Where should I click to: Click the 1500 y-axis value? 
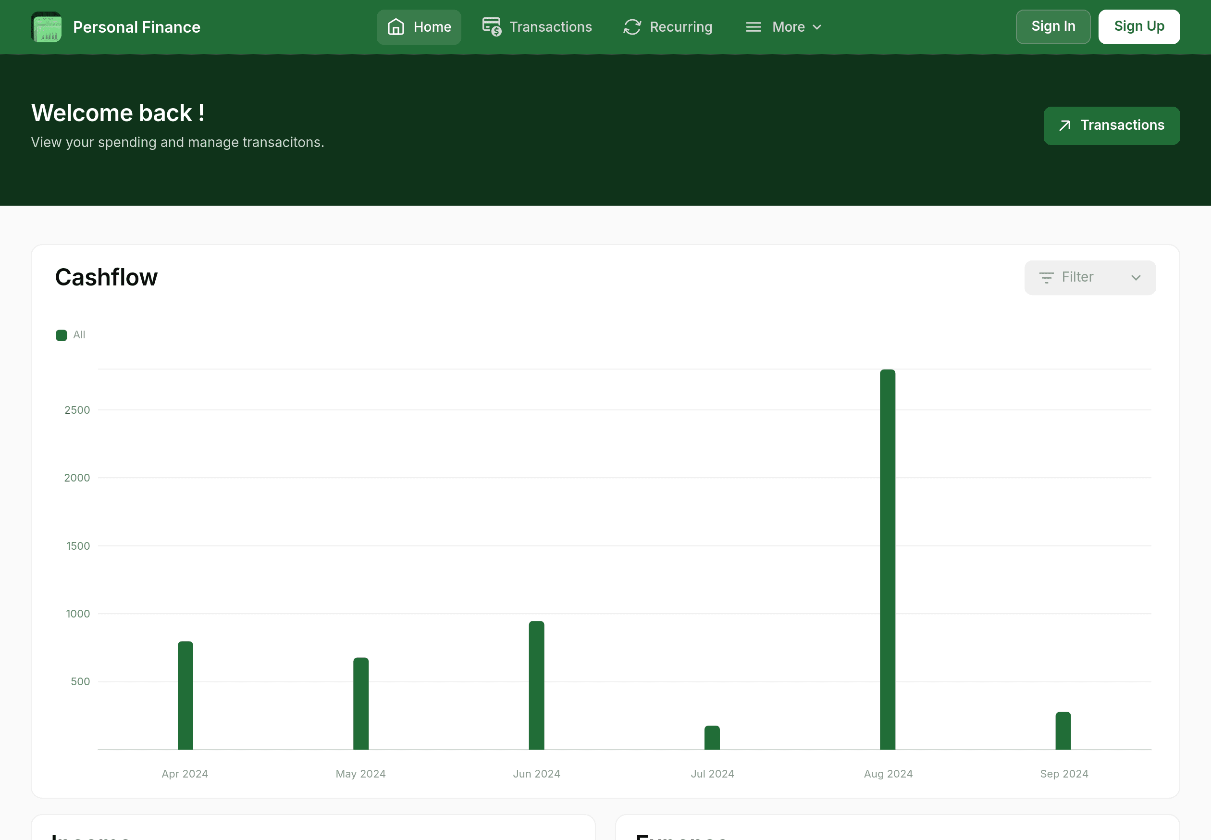click(78, 546)
